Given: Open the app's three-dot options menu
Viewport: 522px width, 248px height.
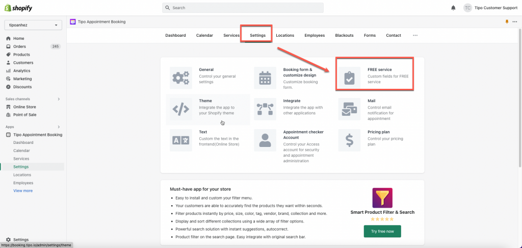Looking at the screenshot, I should [x=515, y=21].
